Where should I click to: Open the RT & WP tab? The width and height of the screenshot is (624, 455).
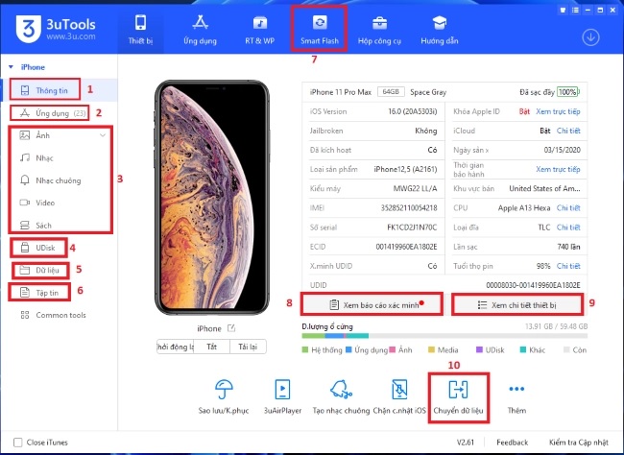coord(260,30)
